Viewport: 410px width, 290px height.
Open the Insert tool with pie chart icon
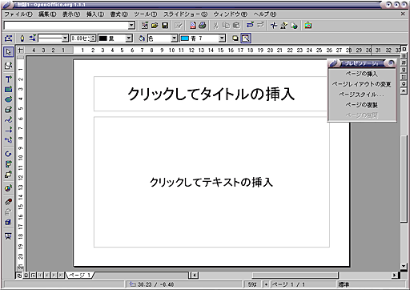point(8,188)
